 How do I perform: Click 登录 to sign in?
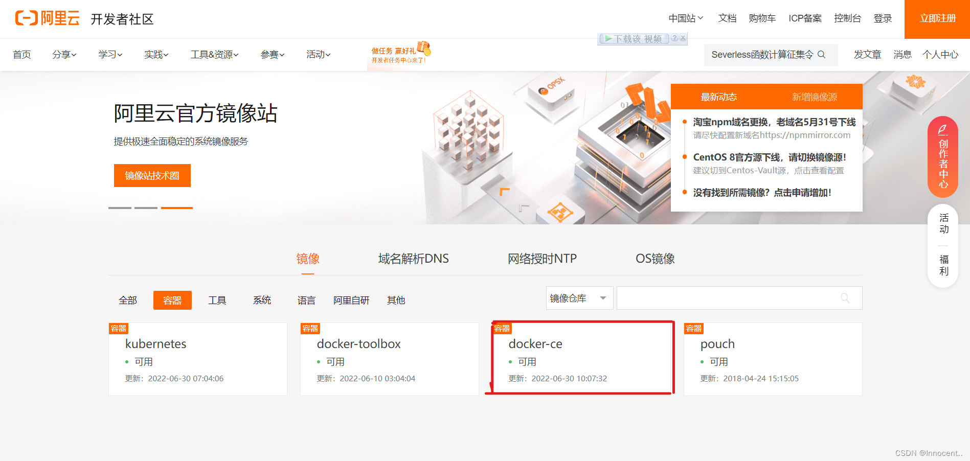click(x=883, y=18)
